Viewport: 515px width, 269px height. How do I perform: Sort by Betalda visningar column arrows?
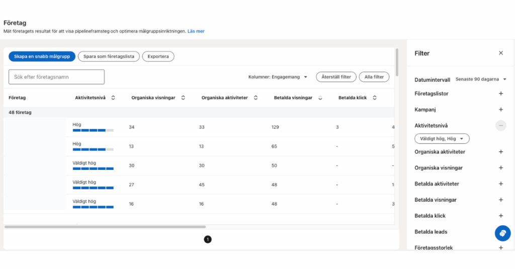point(320,98)
